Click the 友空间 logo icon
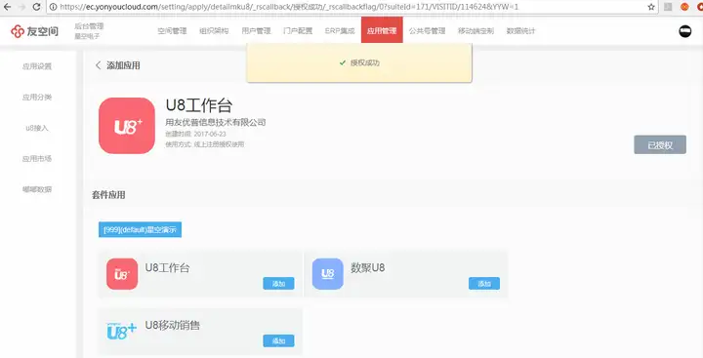This screenshot has height=358, width=703. point(18,31)
